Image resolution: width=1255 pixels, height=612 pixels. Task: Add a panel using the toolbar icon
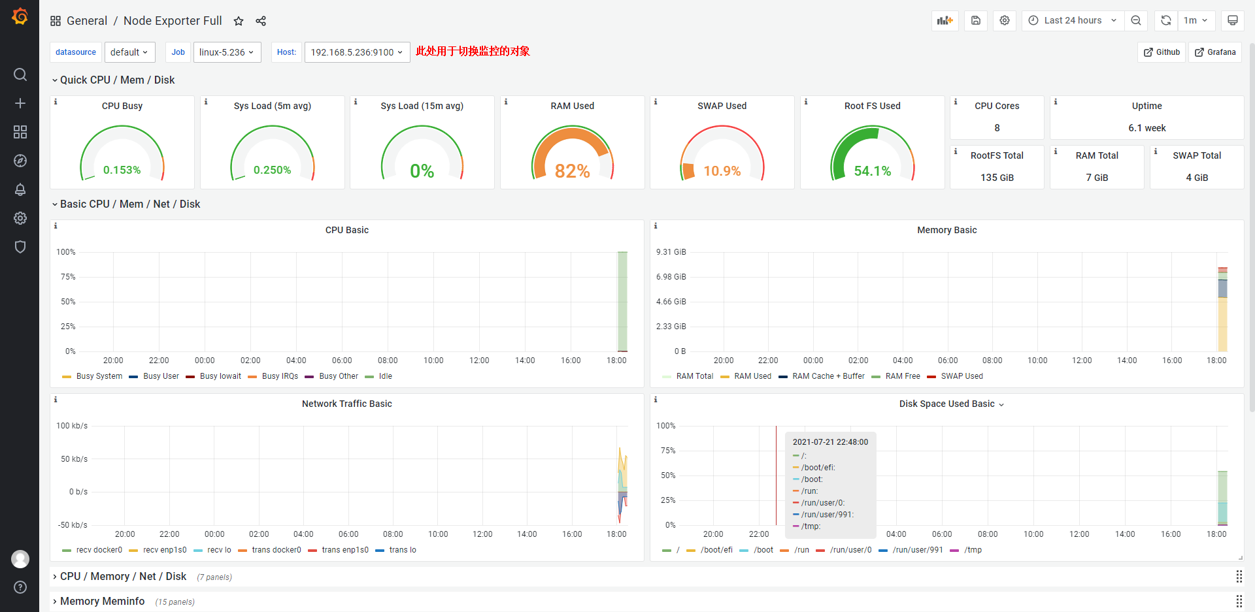pos(945,20)
